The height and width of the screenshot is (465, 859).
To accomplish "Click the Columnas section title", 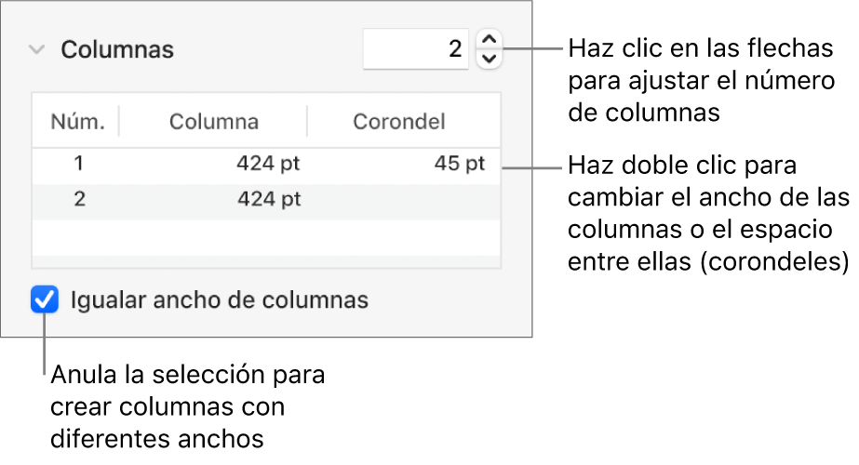I will click(117, 49).
